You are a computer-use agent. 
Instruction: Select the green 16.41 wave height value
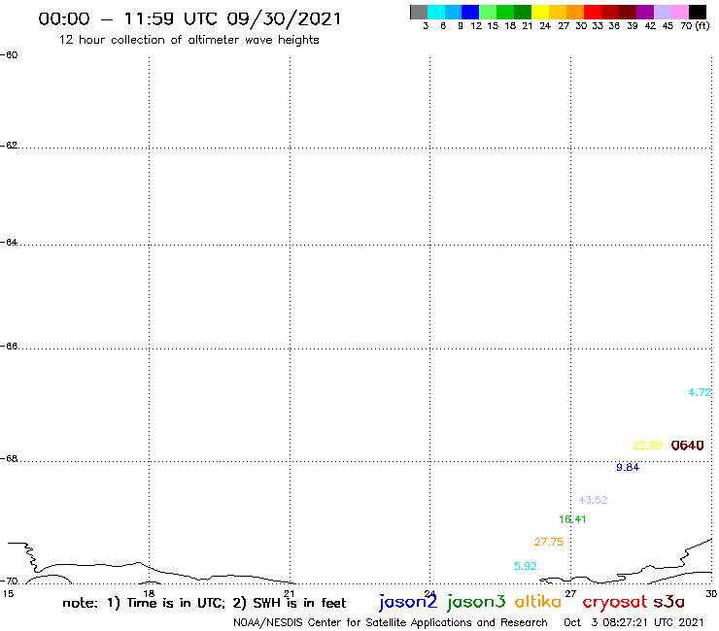pos(572,519)
